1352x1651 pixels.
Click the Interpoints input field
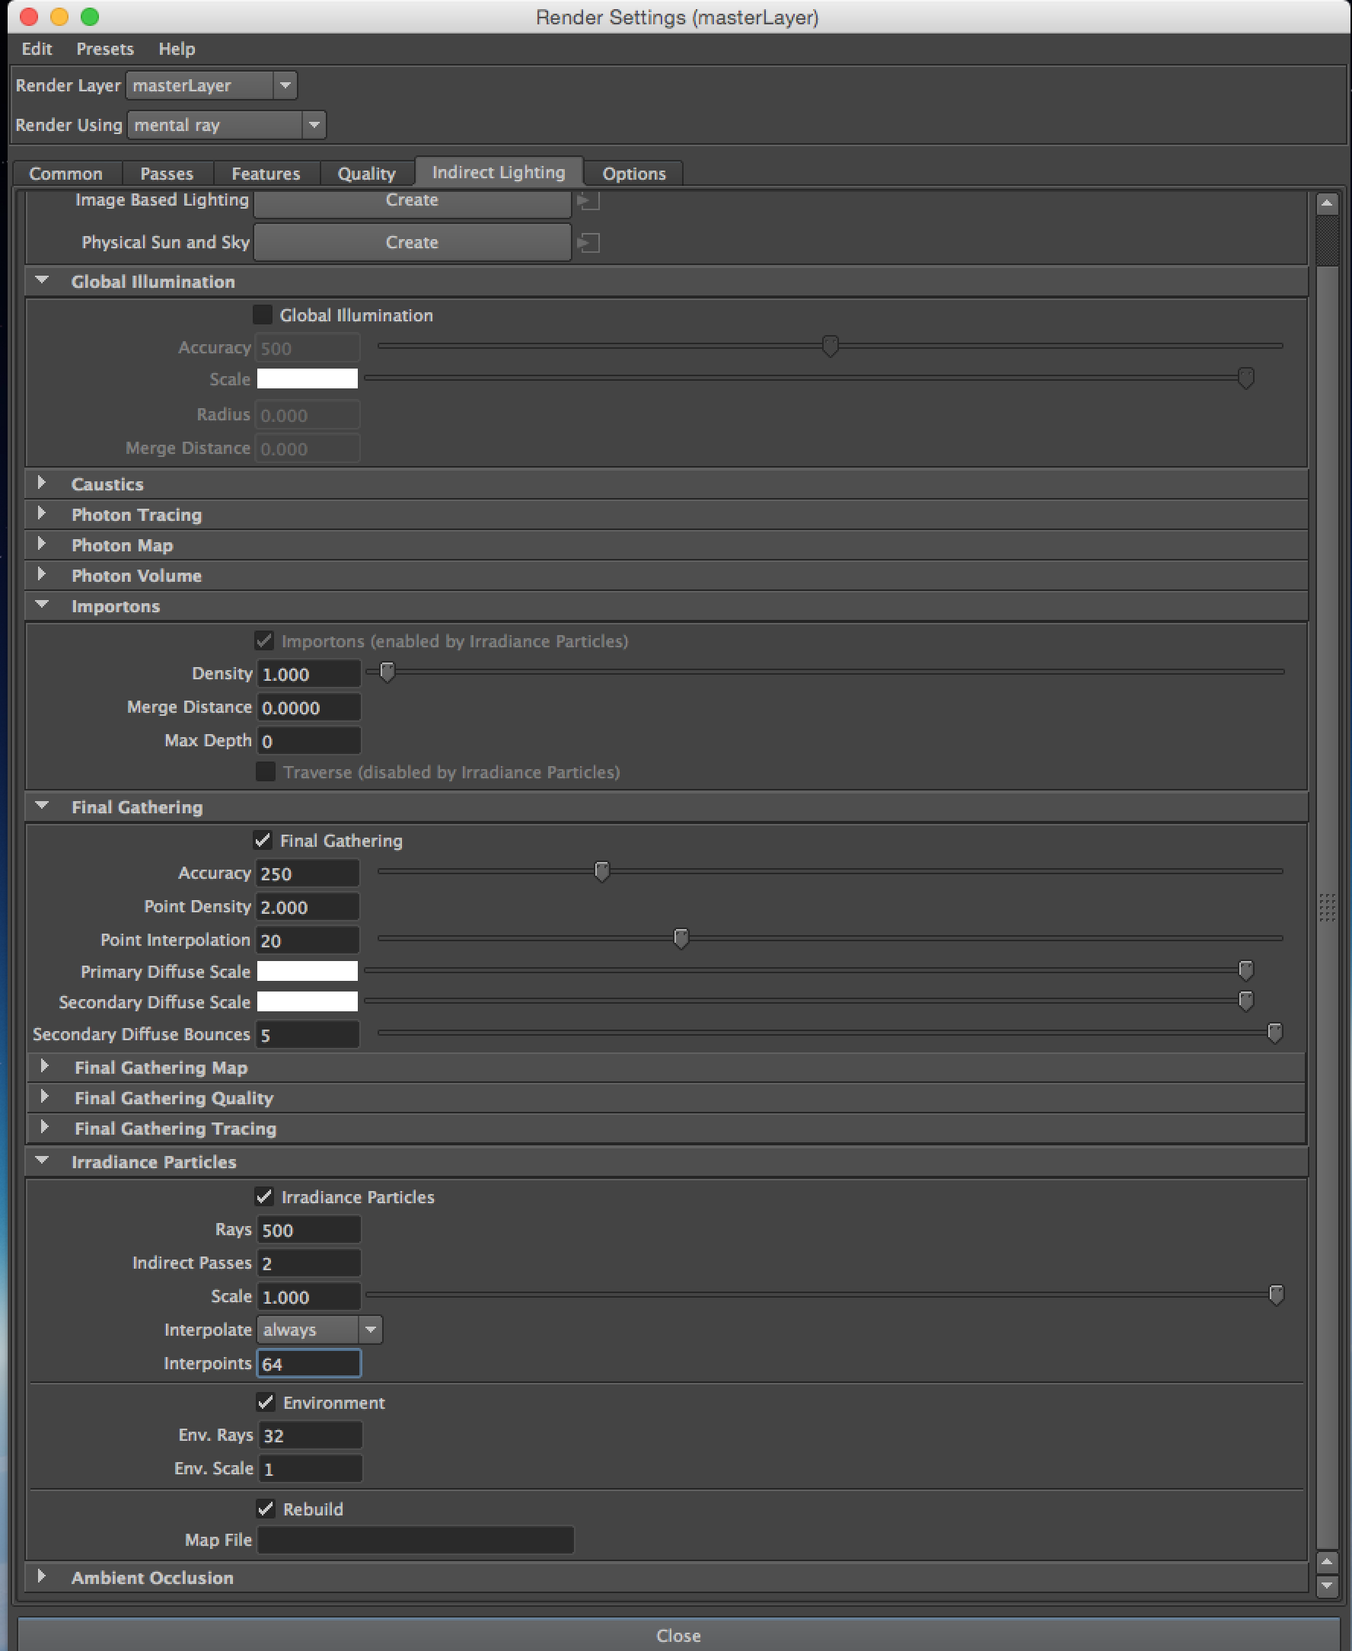point(308,1363)
